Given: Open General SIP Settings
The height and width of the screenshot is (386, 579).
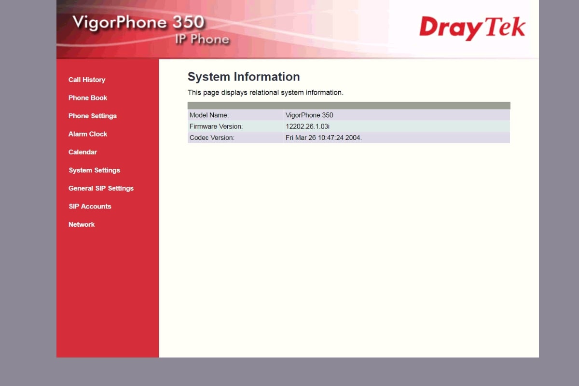Looking at the screenshot, I should point(101,188).
